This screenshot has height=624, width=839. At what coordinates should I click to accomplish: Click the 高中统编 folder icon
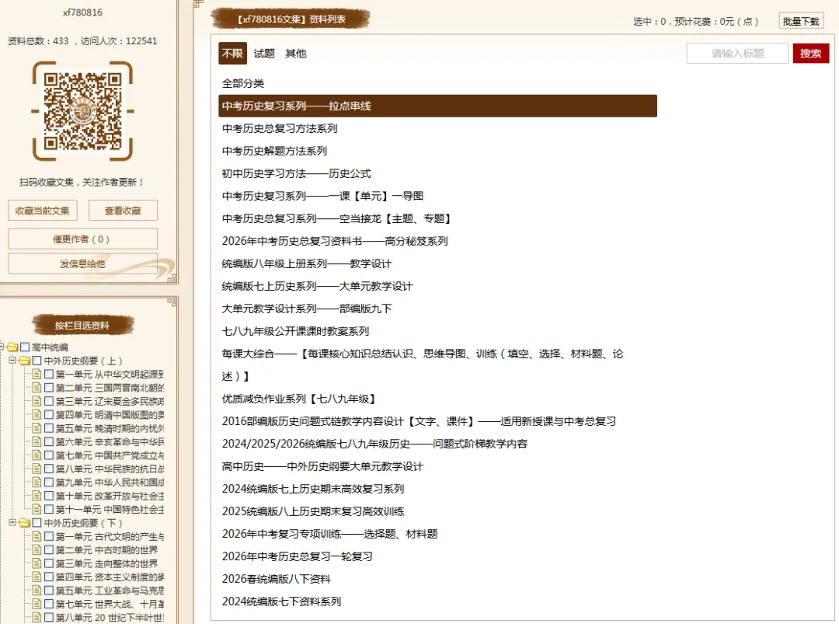pos(13,347)
